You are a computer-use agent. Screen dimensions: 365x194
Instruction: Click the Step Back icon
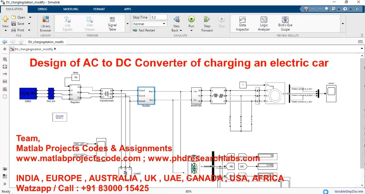(x=177, y=19)
